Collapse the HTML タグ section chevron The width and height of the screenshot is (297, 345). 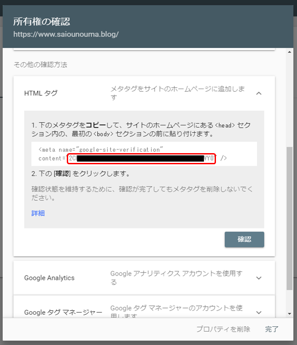point(259,93)
